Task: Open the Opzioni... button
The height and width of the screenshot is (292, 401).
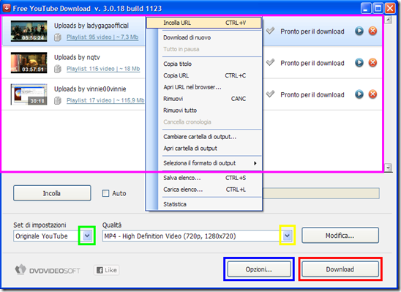Action: pos(259,269)
